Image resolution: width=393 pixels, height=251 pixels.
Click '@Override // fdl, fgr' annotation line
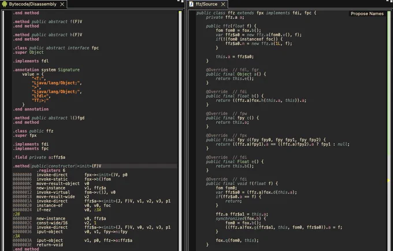point(232,70)
